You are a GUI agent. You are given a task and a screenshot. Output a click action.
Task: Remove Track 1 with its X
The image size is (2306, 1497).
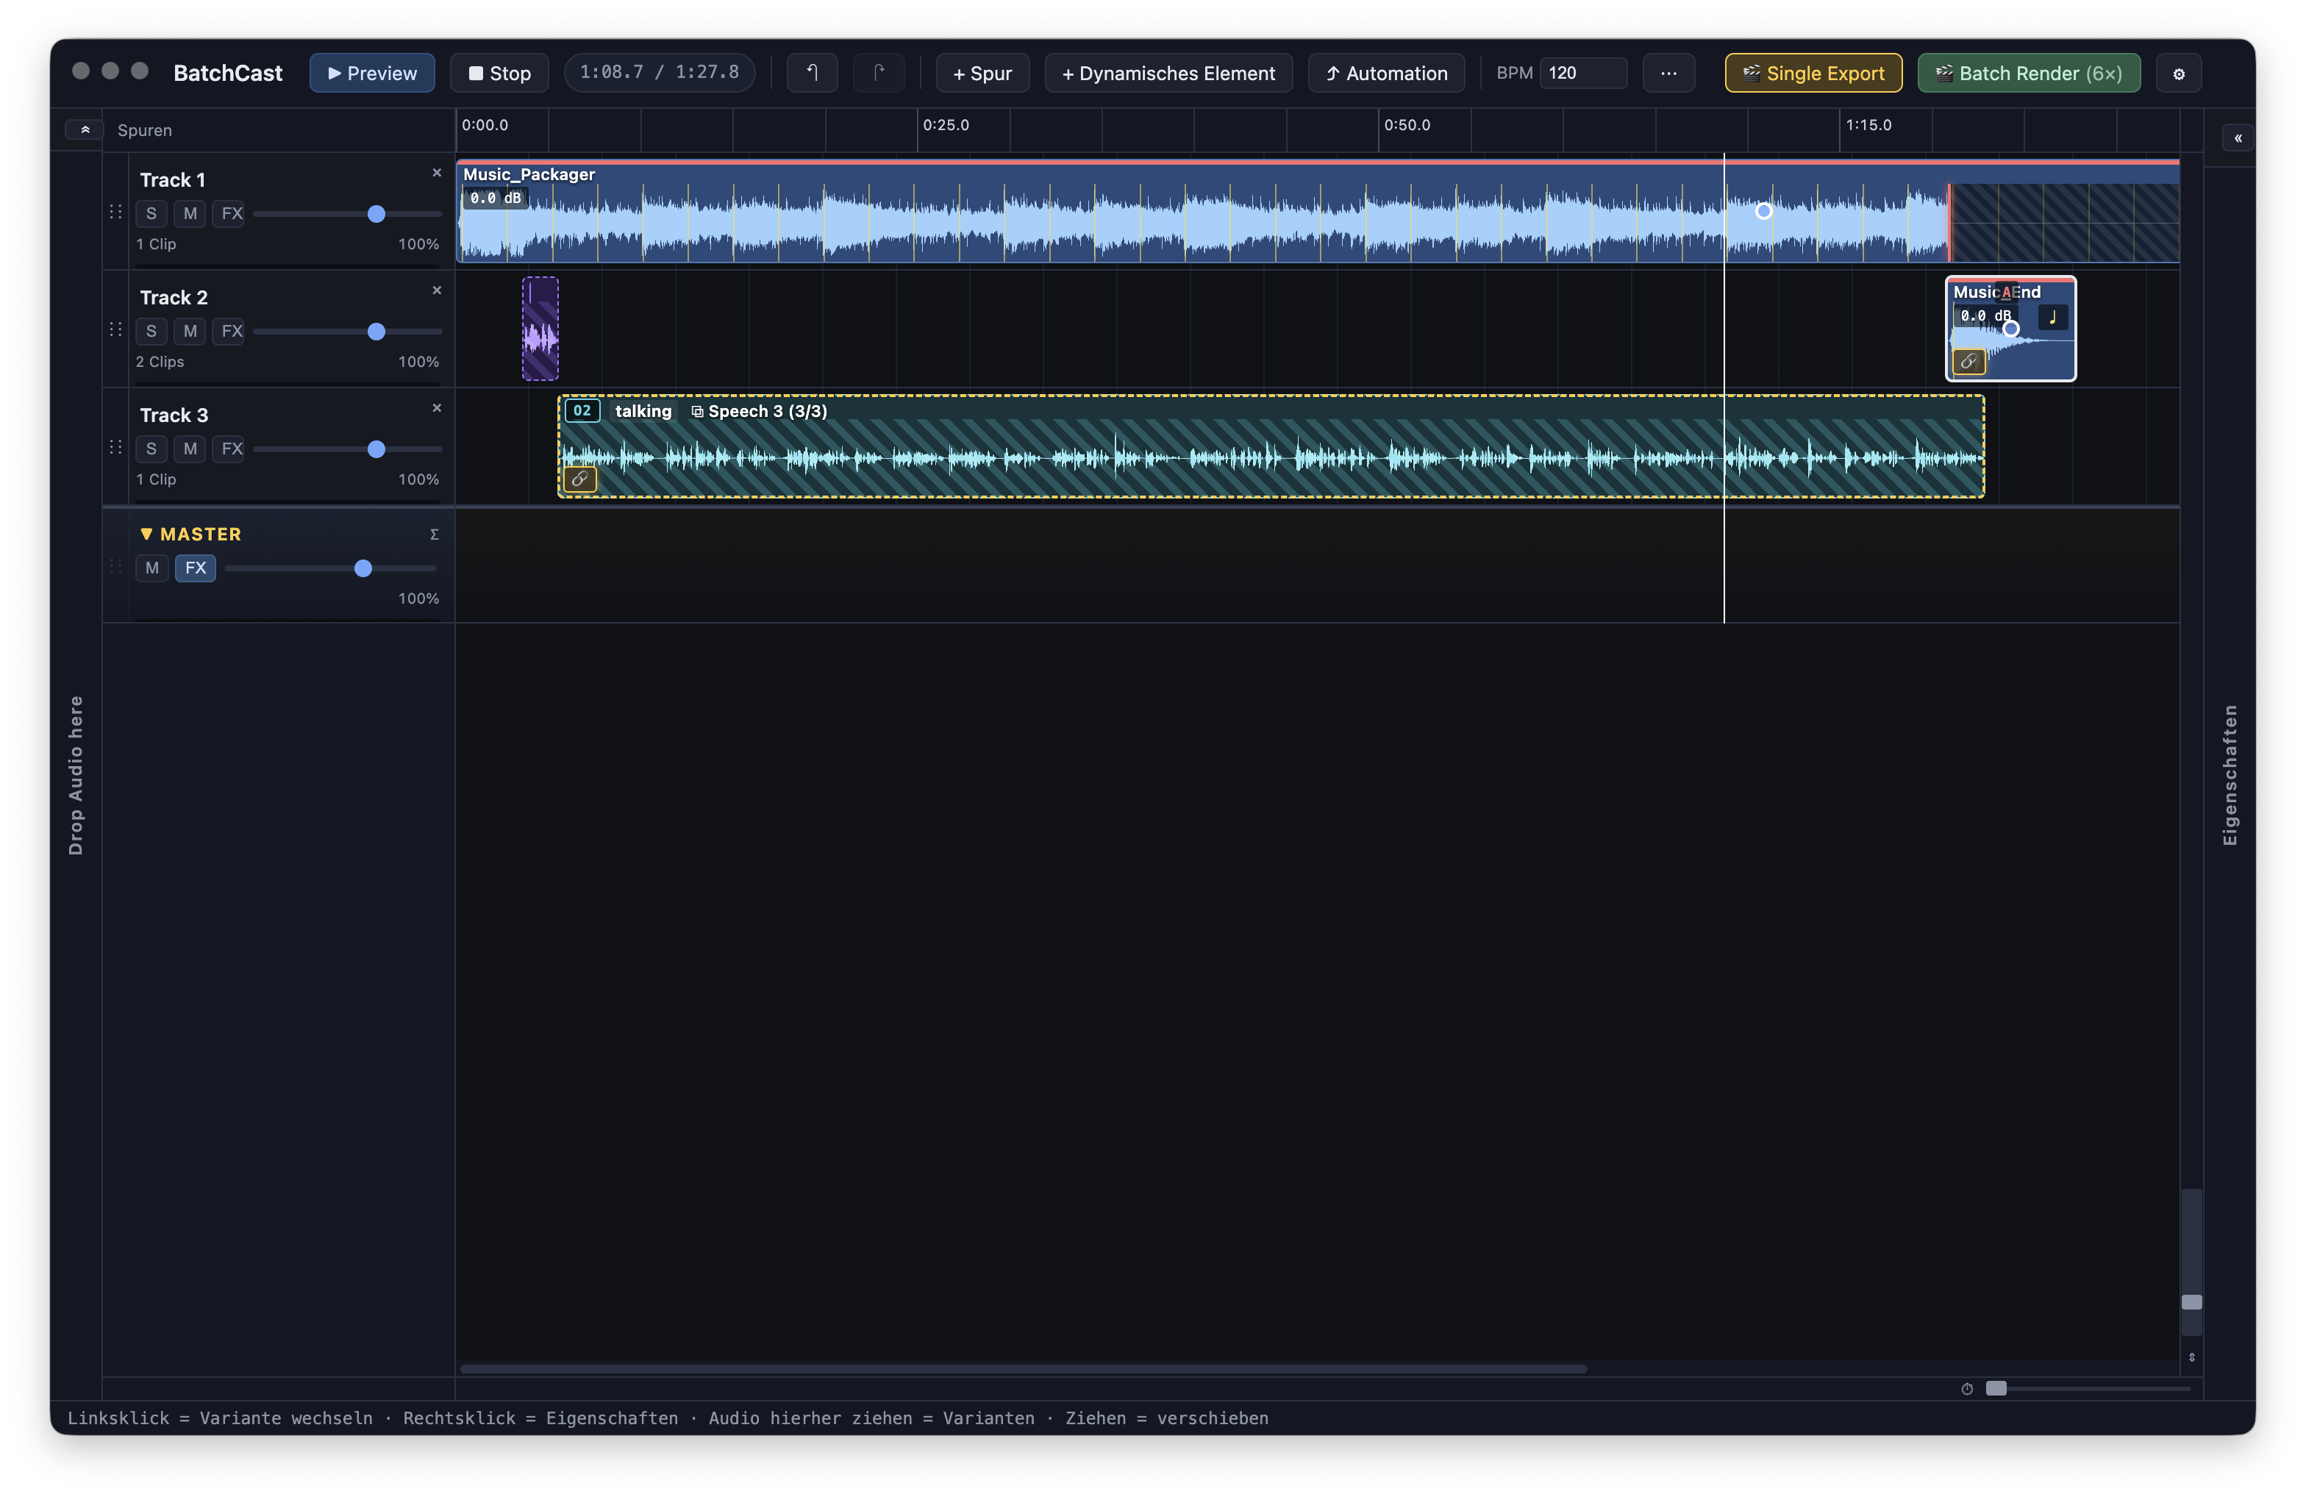click(436, 173)
